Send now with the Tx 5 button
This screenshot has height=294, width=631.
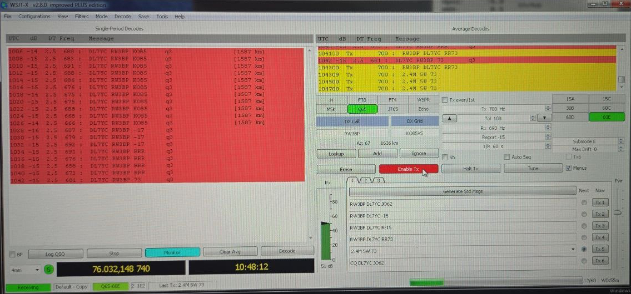[600, 249]
